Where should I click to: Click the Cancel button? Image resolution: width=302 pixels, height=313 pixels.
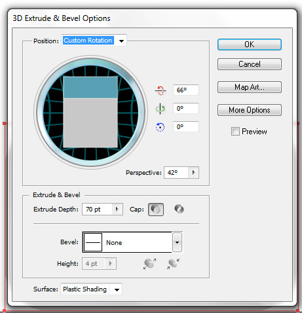250,64
